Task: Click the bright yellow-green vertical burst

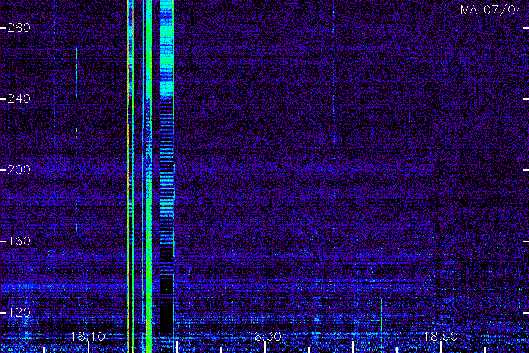Action: click(x=149, y=176)
